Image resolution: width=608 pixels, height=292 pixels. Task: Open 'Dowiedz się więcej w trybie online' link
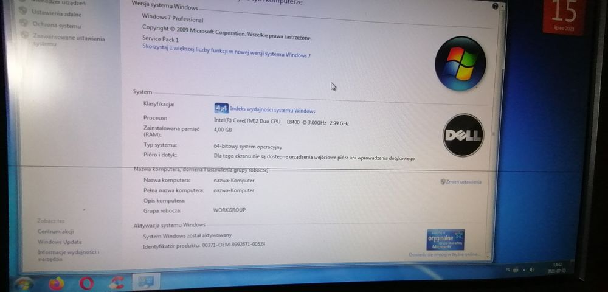(x=444, y=255)
